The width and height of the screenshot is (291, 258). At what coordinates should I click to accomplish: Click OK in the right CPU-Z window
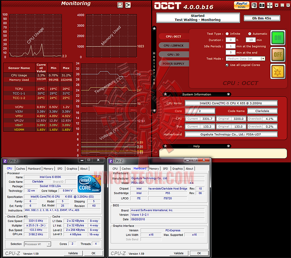pos(199,253)
